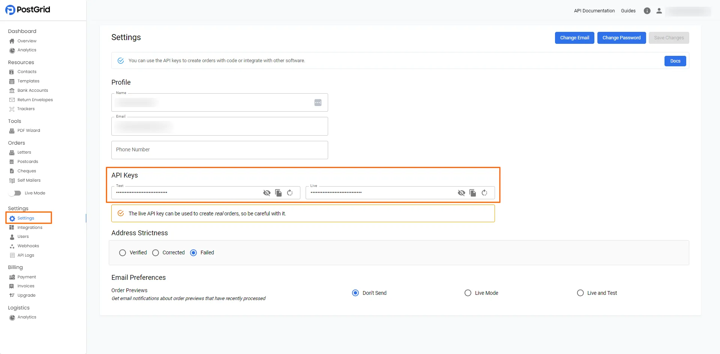Copy the Live API key
This screenshot has height=354, width=720.
473,193
